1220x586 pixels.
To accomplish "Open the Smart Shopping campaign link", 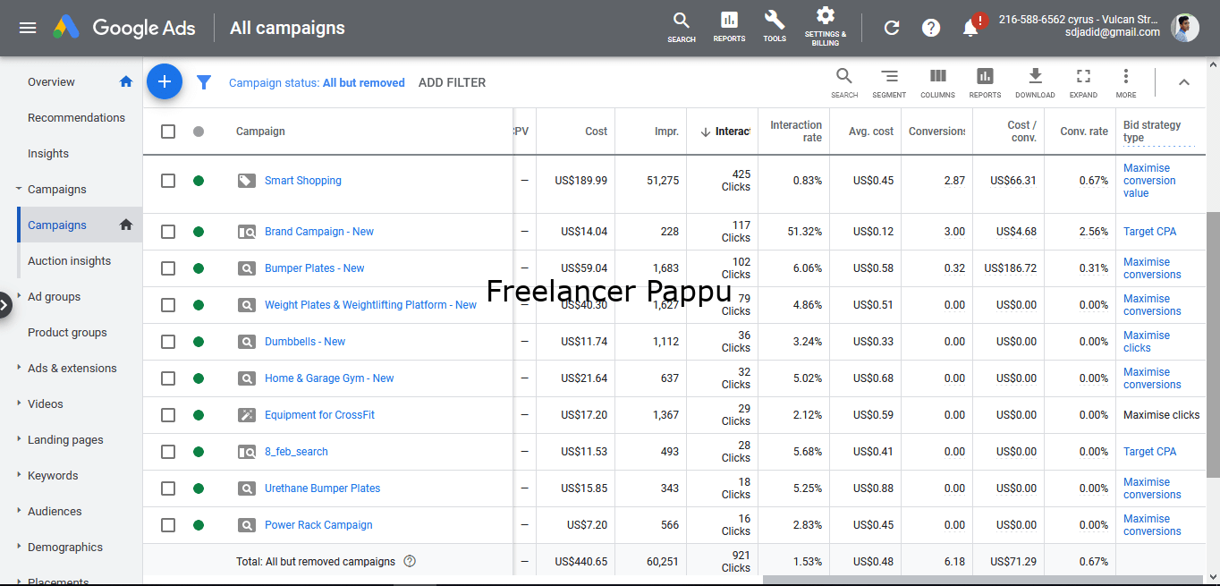I will tap(303, 181).
